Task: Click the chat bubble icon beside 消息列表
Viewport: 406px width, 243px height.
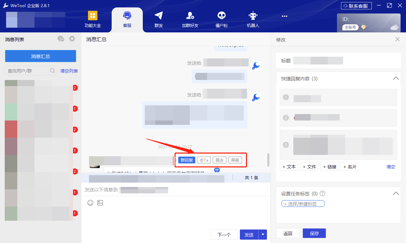Action: click(61, 39)
